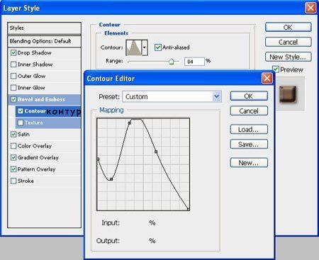Image resolution: width=319 pixels, height=260 pixels.
Task: Uncheck the Drop Shadow checkbox
Action: tap(13, 52)
